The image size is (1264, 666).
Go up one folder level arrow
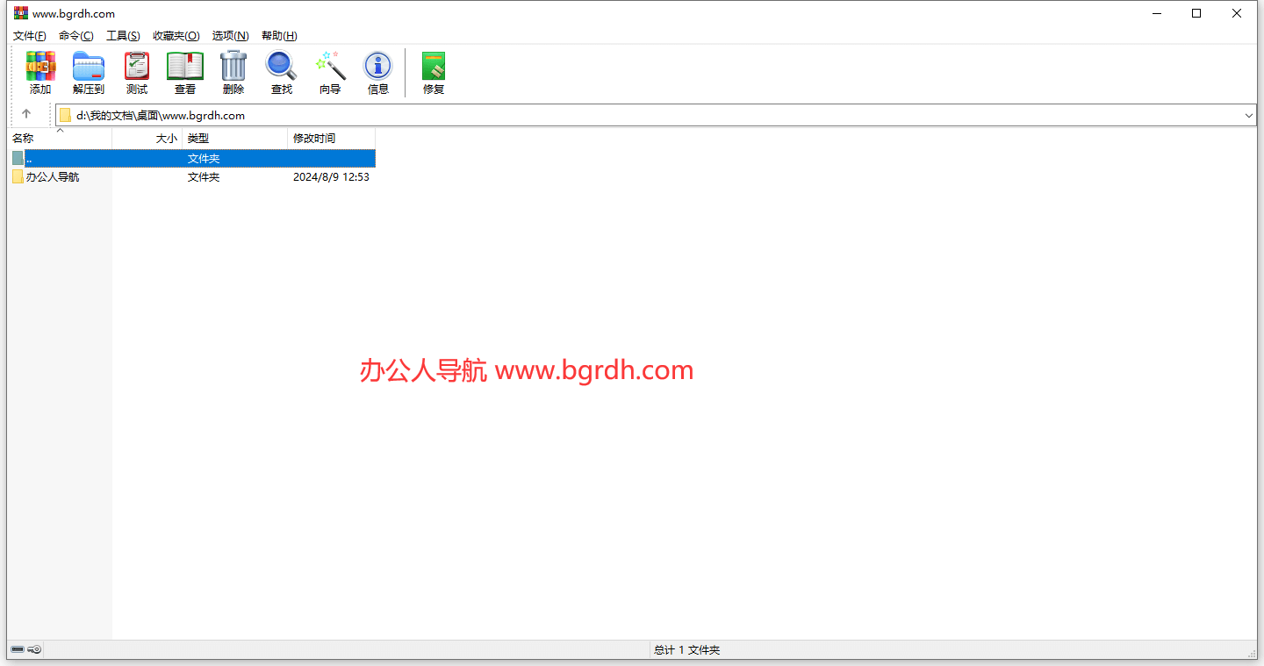26,114
